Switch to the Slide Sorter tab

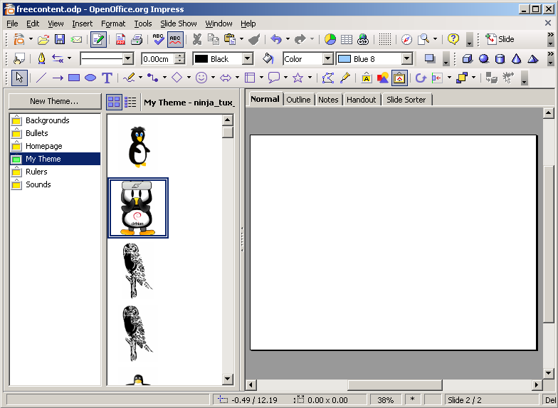pyautogui.click(x=406, y=100)
